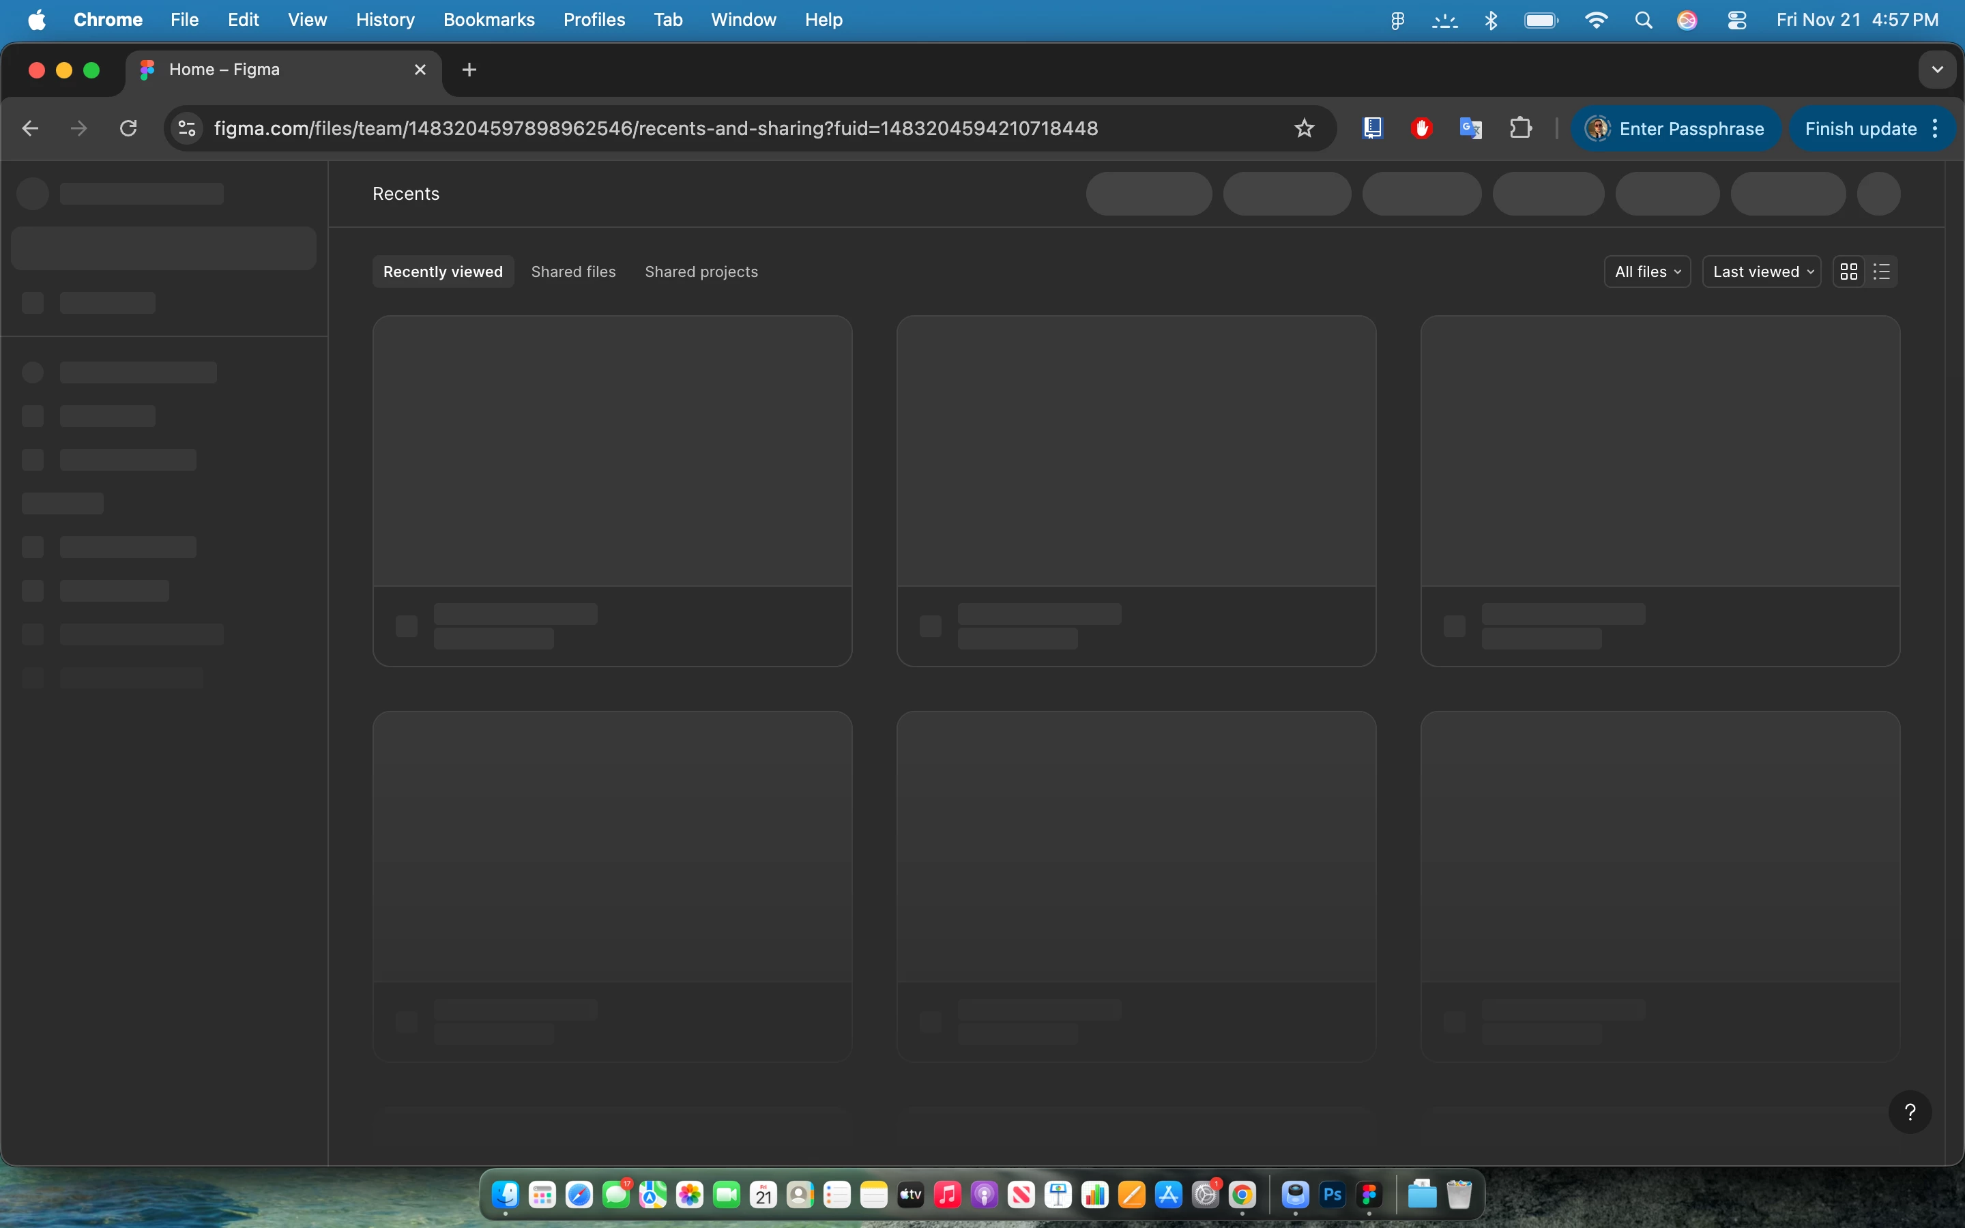The height and width of the screenshot is (1228, 1965).
Task: Switch to list view layout
Action: tap(1881, 272)
